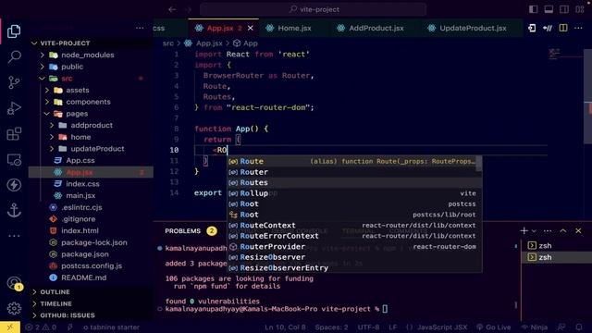Open Remote Explorer icon in activity bar
592x333 pixels.
[14, 160]
